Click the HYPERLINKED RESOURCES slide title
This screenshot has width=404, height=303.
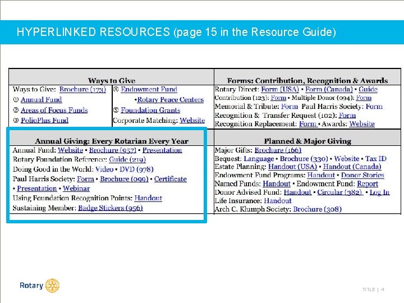(x=176, y=32)
